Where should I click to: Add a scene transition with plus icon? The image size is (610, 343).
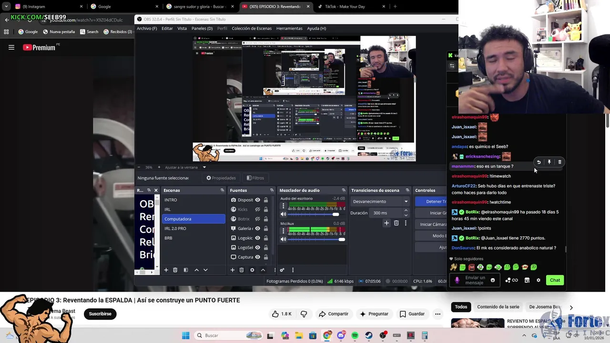pos(386,223)
